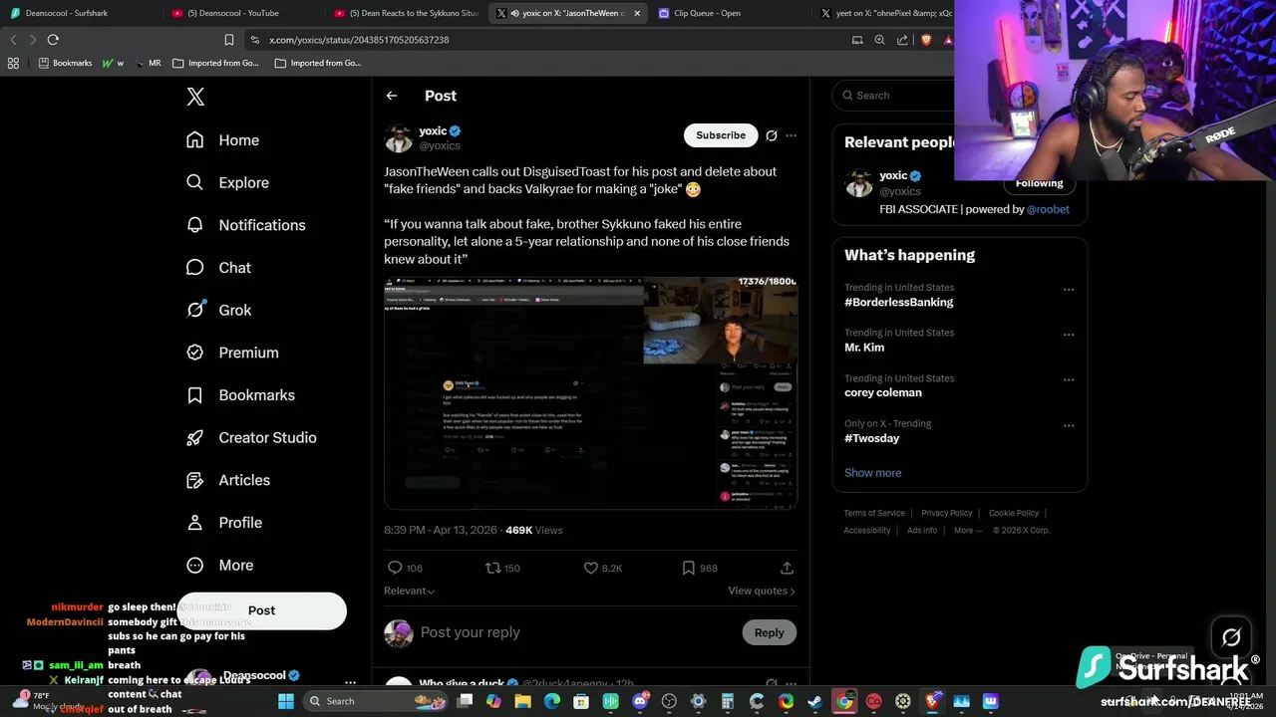Open File Explorer from taskbar
Viewport: 1276px width, 717px height.
coord(523,701)
